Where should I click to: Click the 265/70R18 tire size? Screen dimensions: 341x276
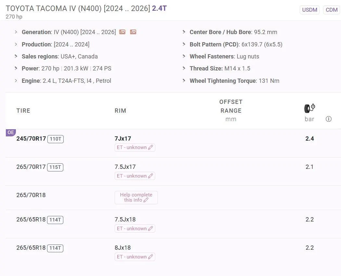pos(31,195)
